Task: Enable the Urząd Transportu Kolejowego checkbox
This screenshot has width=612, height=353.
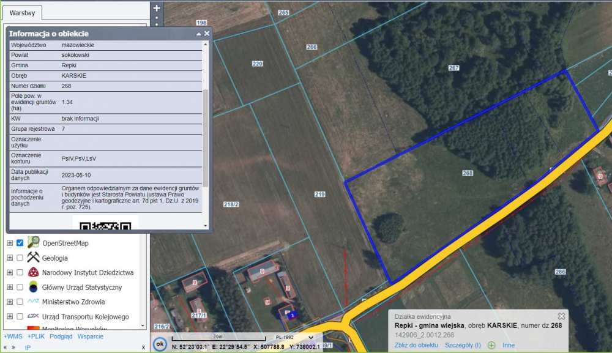Action: point(20,316)
